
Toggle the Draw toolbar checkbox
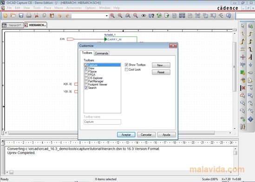[x=86, y=68]
